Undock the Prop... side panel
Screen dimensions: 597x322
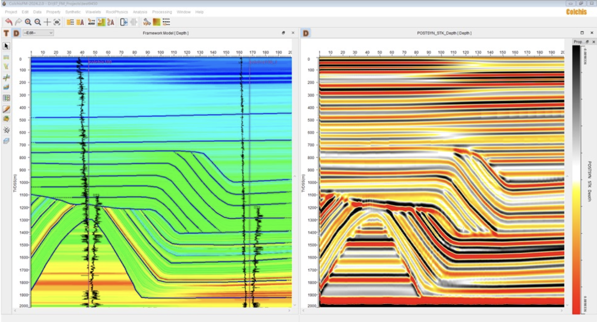click(x=587, y=42)
